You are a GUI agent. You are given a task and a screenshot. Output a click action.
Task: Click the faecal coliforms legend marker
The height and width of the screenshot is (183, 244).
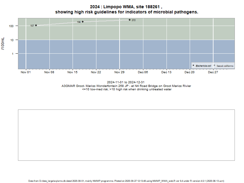(214, 66)
